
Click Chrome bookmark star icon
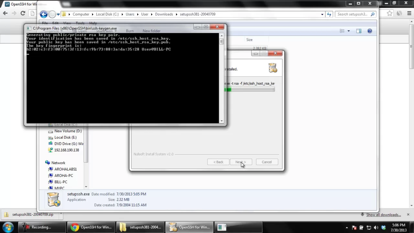[389, 13]
